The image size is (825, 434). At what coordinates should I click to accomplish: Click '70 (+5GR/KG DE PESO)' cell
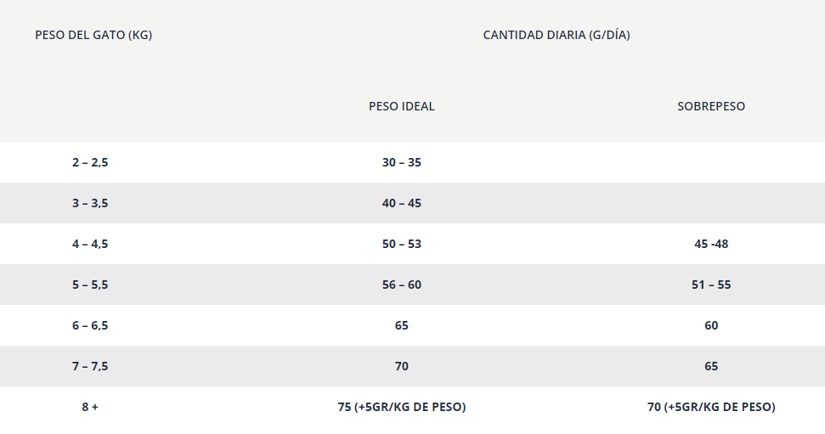tap(711, 407)
